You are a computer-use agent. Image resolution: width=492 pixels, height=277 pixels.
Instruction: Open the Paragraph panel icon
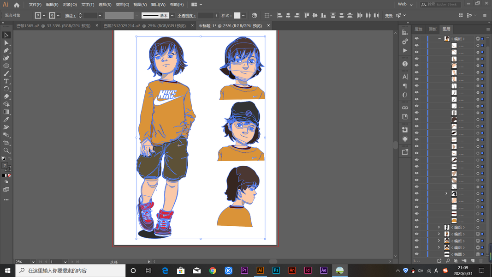[405, 86]
